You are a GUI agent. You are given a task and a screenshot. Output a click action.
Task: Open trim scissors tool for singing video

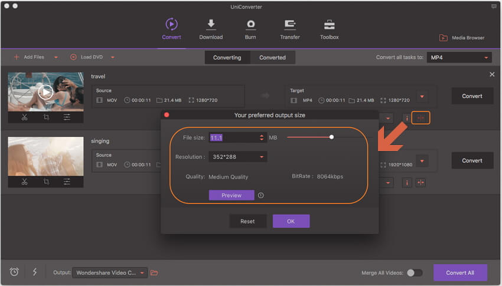(x=24, y=182)
